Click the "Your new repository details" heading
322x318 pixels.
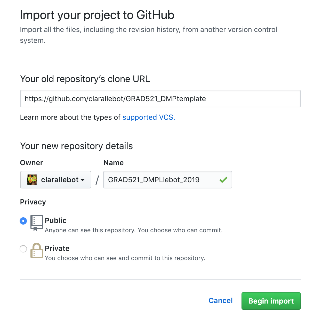(76, 146)
